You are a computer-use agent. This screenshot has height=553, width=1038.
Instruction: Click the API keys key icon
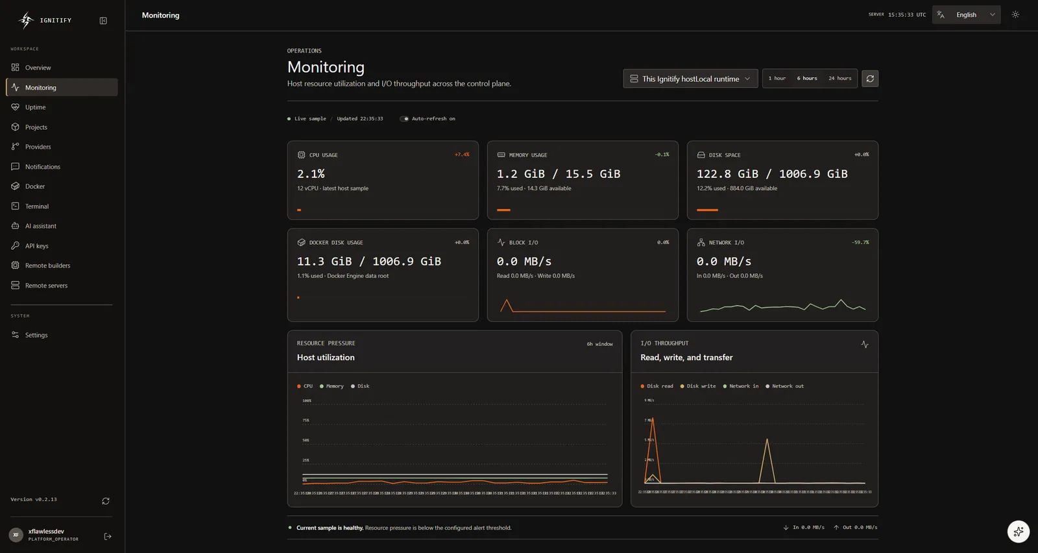click(x=16, y=246)
